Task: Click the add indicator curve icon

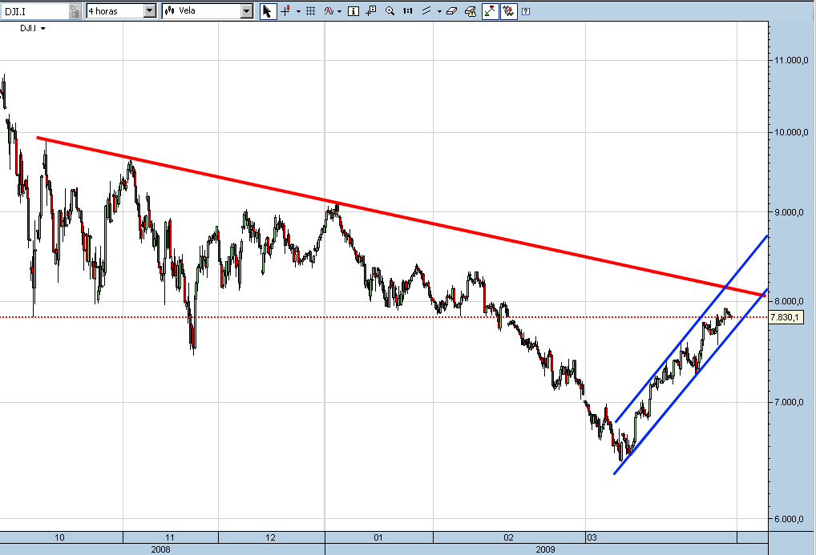Action: pos(329,11)
